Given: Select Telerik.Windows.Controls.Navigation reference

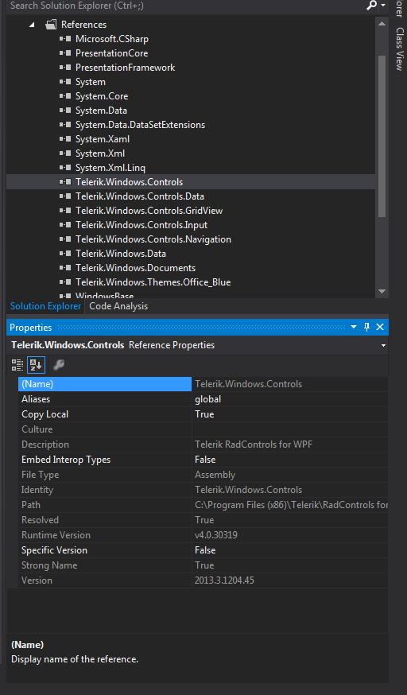Looking at the screenshot, I should click(153, 239).
